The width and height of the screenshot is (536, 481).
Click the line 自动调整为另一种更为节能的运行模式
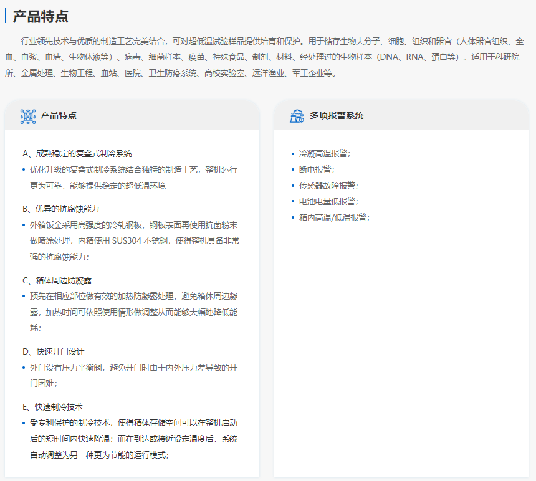(x=99, y=455)
